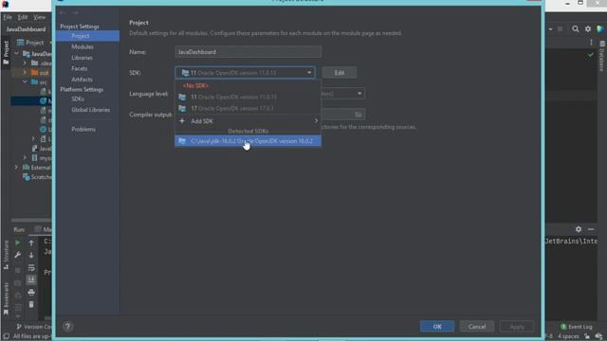Viewport: 607px width, 341px height.
Task: Click the OK button
Action: [437, 327]
